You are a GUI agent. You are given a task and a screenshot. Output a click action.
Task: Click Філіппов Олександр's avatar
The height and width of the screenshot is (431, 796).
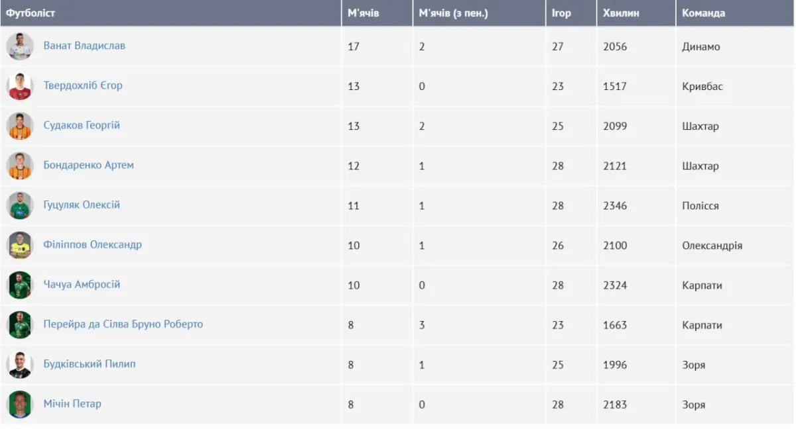[20, 245]
